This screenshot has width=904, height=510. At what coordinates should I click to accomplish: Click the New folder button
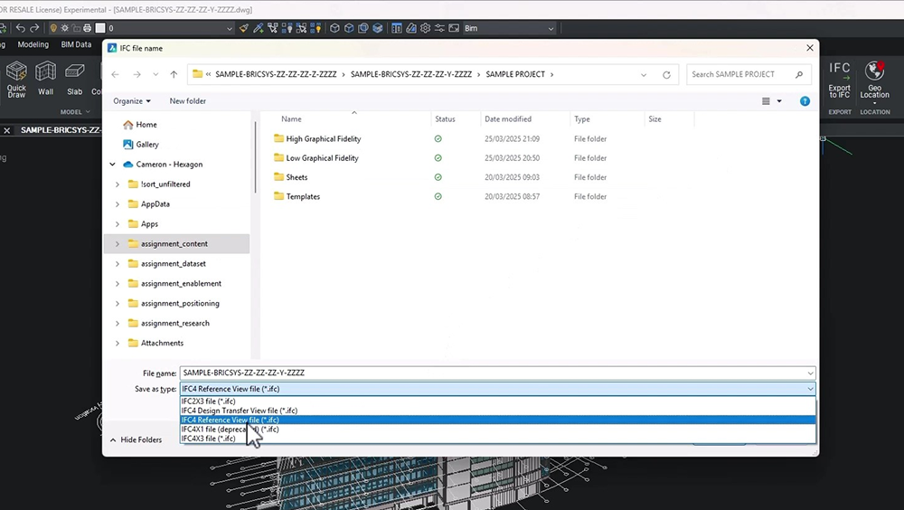[x=187, y=101]
